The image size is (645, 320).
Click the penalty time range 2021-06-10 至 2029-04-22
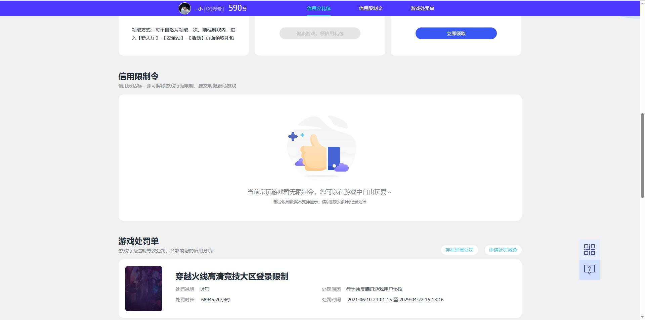coord(395,300)
